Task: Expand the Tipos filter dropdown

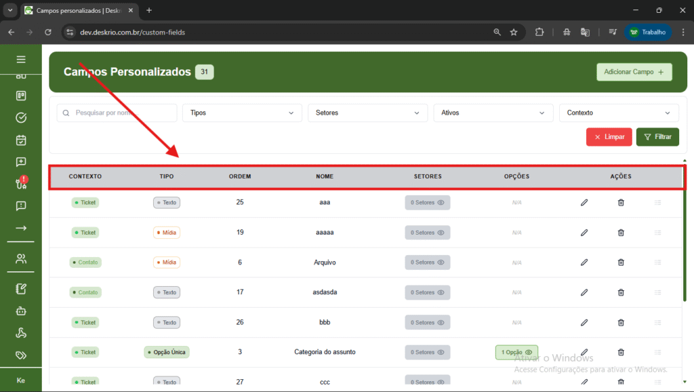Action: point(242,113)
